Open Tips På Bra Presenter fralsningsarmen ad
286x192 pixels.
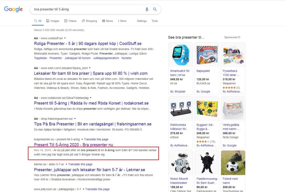point(93,124)
